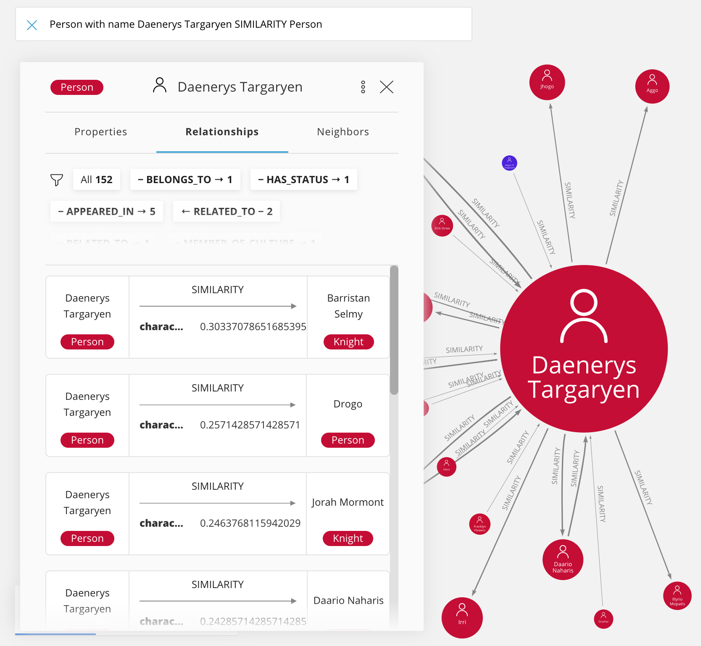701x646 pixels.
Task: Select the Illyrio Mopatis node
Action: coord(677,596)
